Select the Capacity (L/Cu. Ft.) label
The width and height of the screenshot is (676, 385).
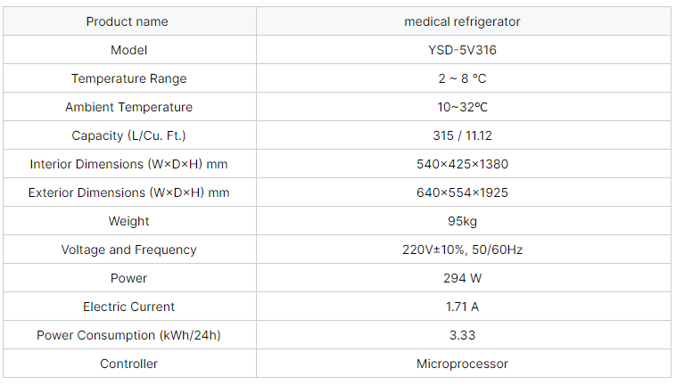tap(129, 135)
